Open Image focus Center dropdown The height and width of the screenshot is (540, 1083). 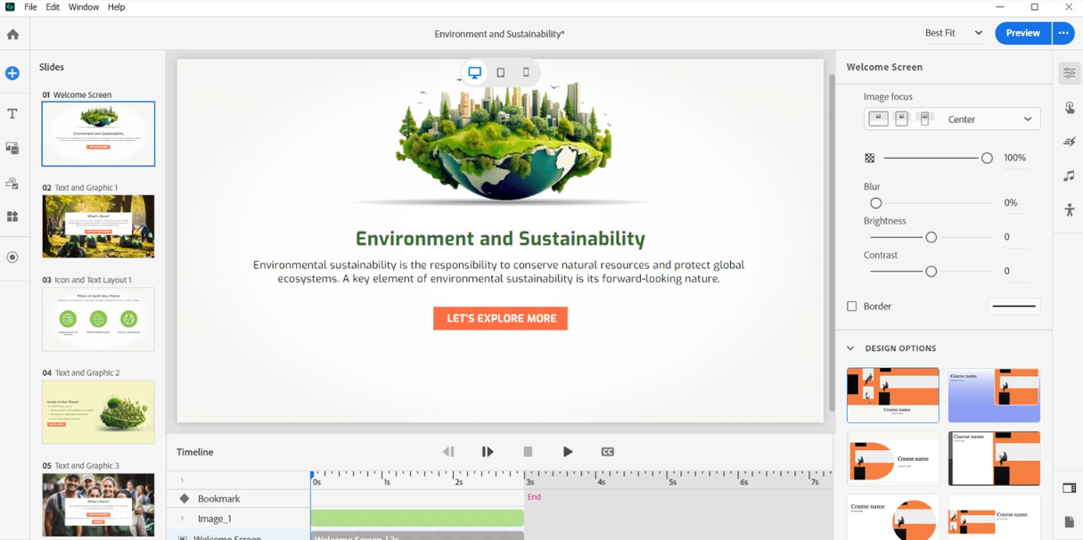click(x=952, y=119)
